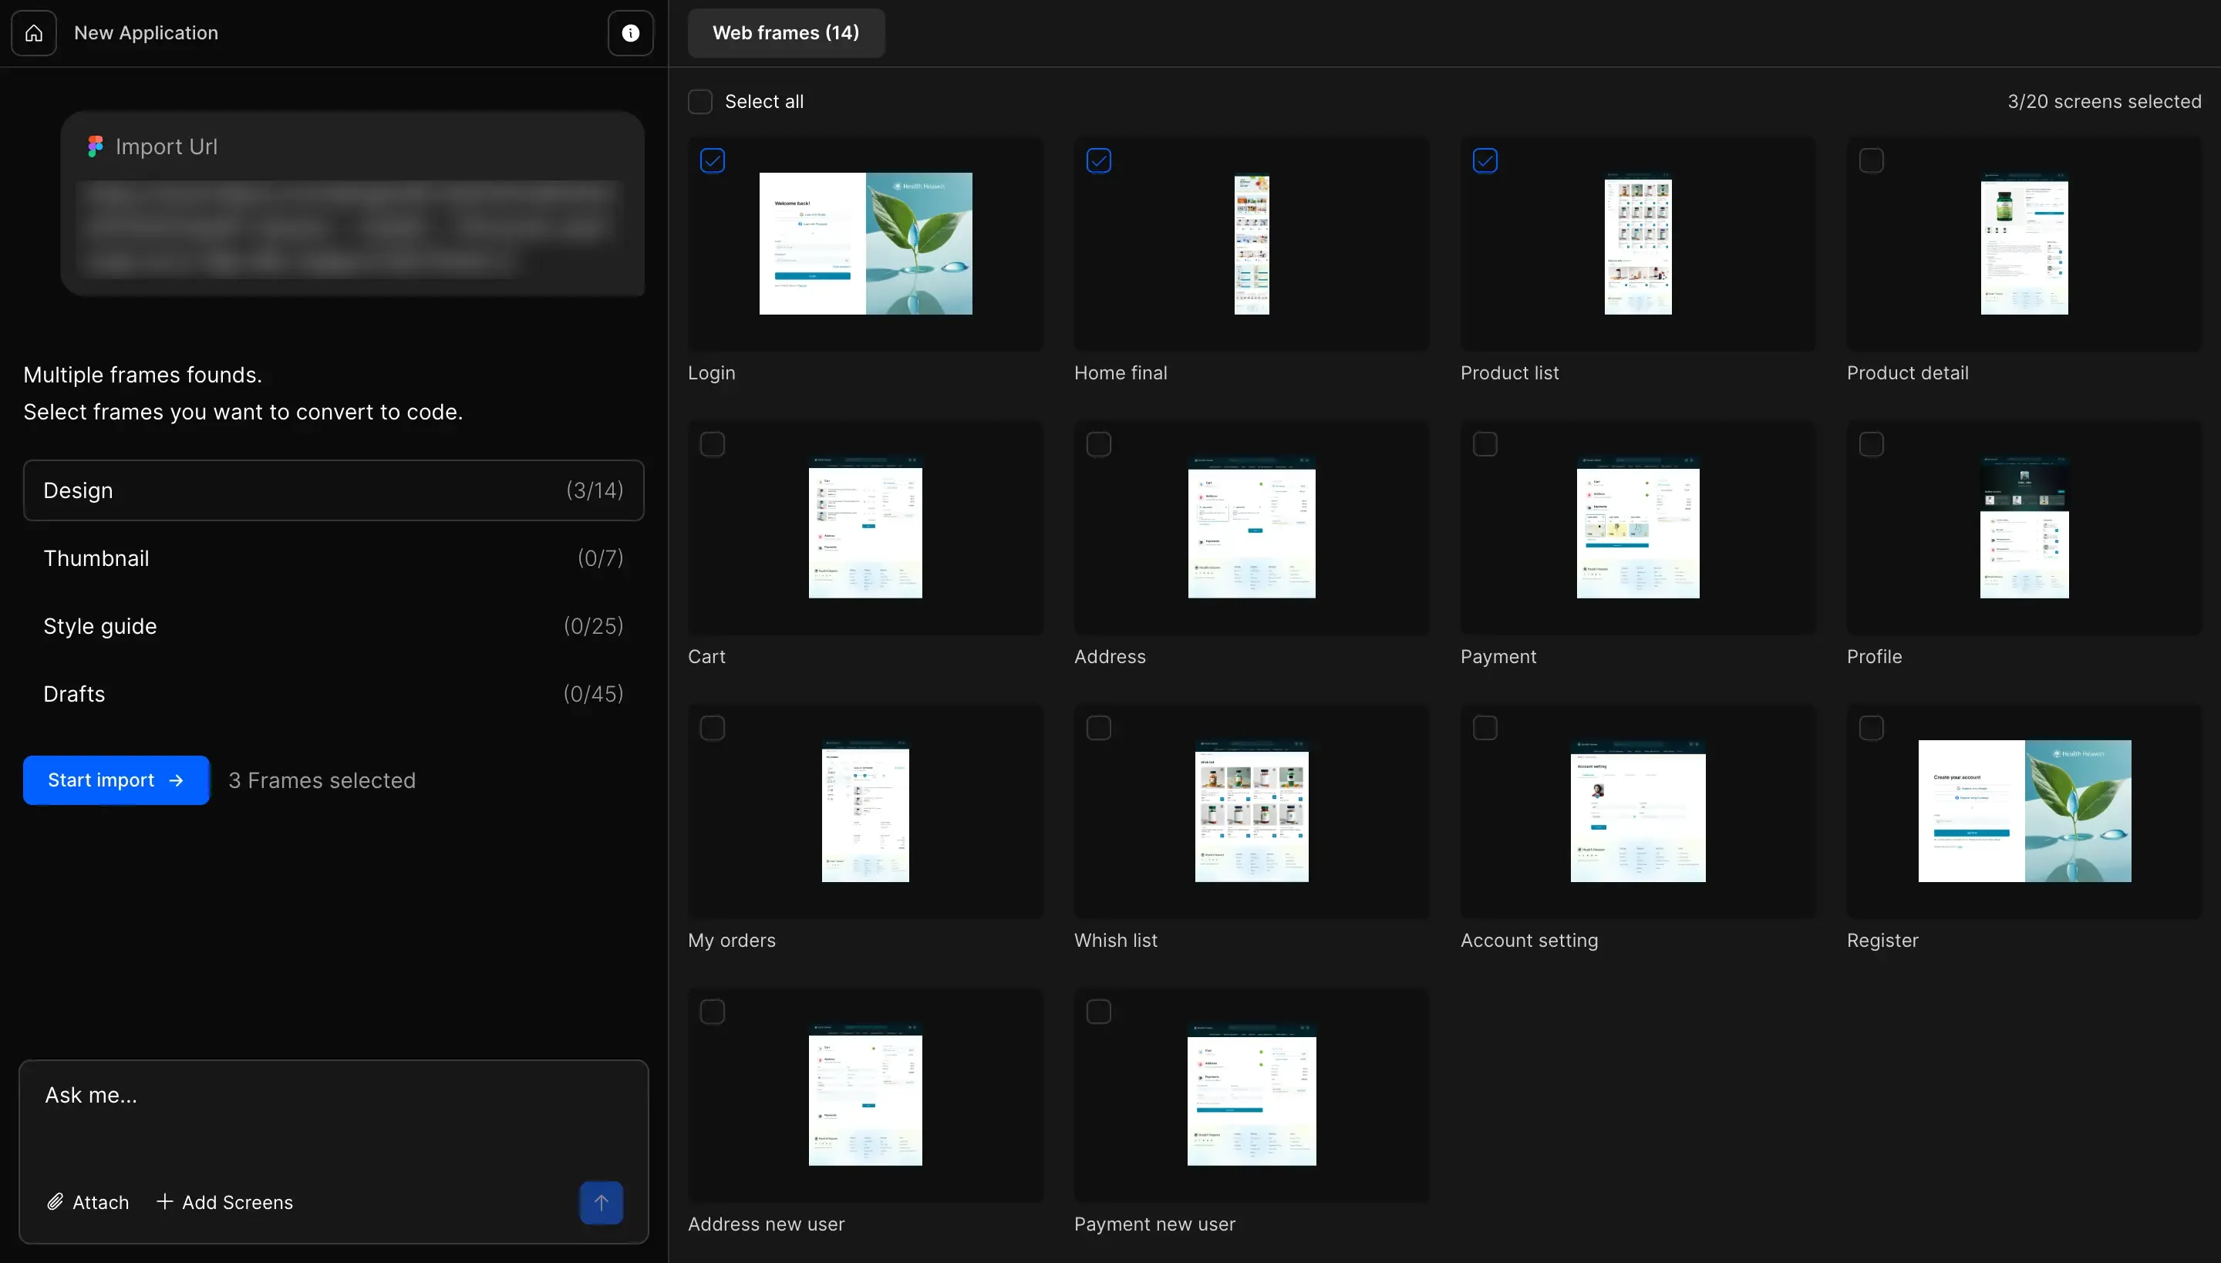
Task: Check the Whish list frame checkbox
Action: click(x=1098, y=728)
